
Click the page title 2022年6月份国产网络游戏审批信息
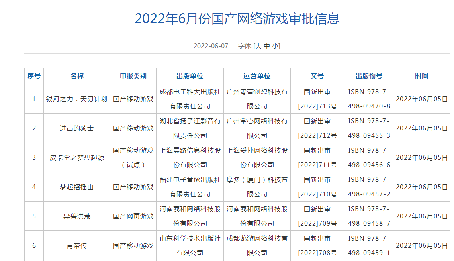[237, 18]
